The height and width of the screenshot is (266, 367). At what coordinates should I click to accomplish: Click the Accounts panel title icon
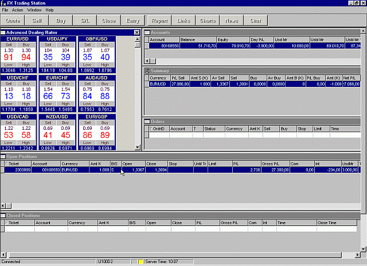[x=147, y=32]
